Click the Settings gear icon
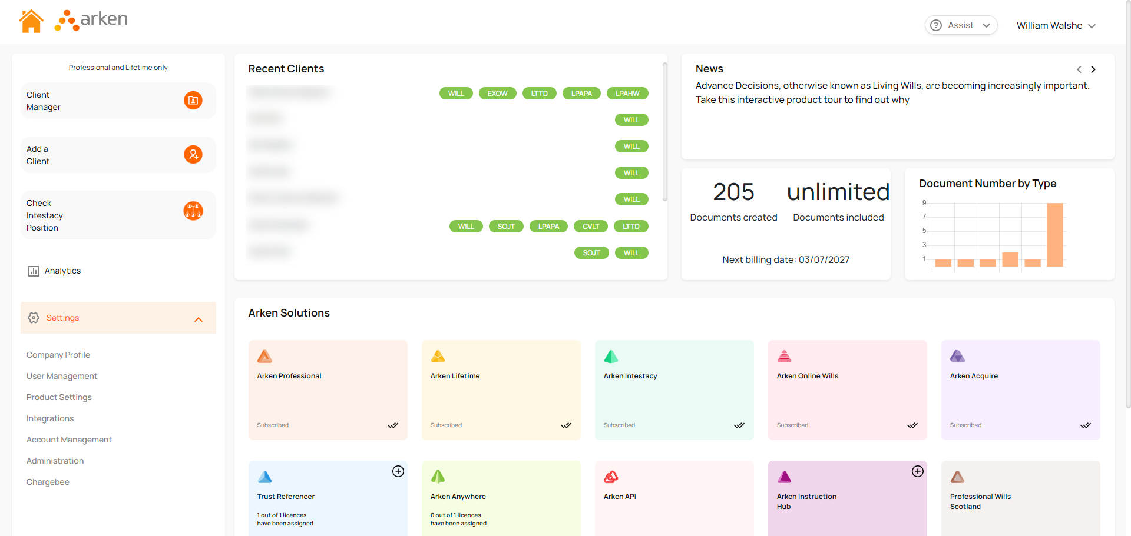Viewport: 1131px width, 536px height. (34, 318)
